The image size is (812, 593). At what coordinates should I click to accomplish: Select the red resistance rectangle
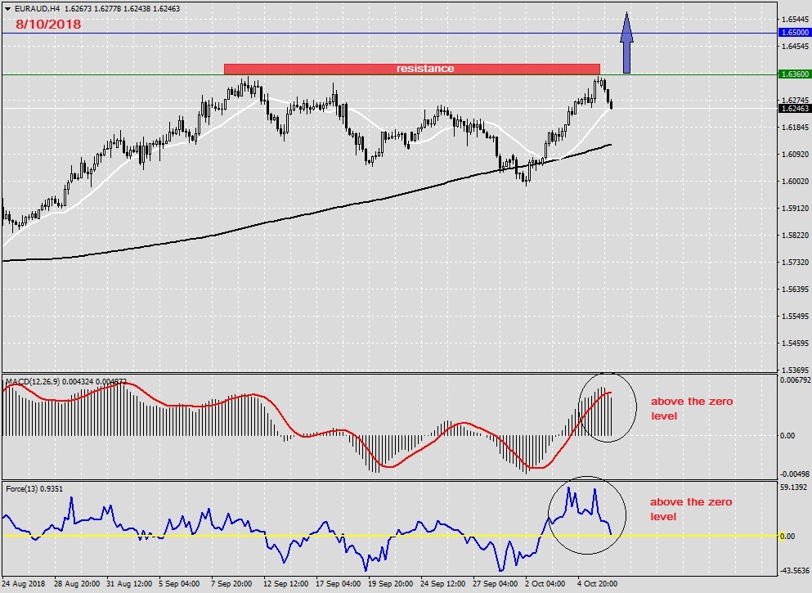411,69
